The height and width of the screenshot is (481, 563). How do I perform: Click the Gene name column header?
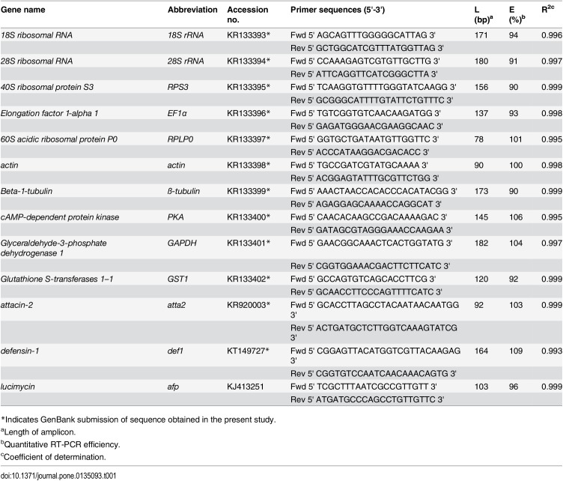(23, 10)
